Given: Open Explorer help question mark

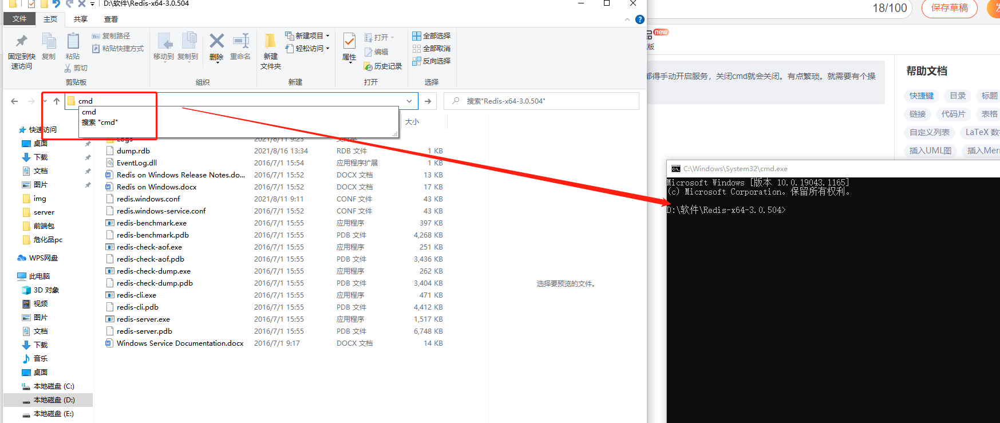Looking at the screenshot, I should point(640,19).
